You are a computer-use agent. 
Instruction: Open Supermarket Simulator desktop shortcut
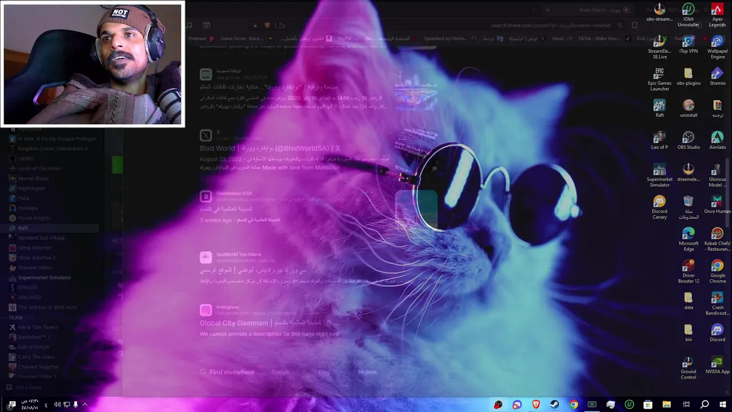[659, 176]
